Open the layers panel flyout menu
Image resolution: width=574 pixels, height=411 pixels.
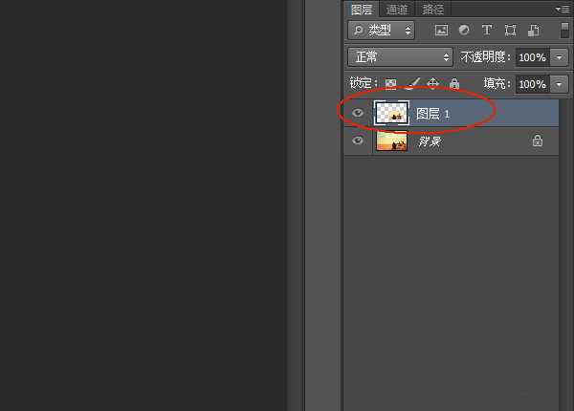562,10
